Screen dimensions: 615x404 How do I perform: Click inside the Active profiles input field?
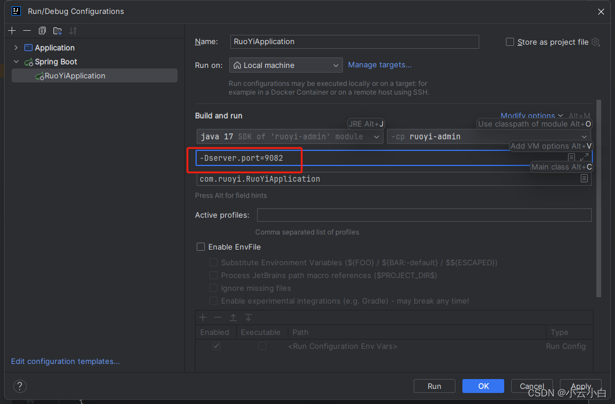coord(424,215)
